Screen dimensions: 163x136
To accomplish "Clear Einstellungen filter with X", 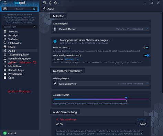I will pyautogui.click(x=34, y=27).
